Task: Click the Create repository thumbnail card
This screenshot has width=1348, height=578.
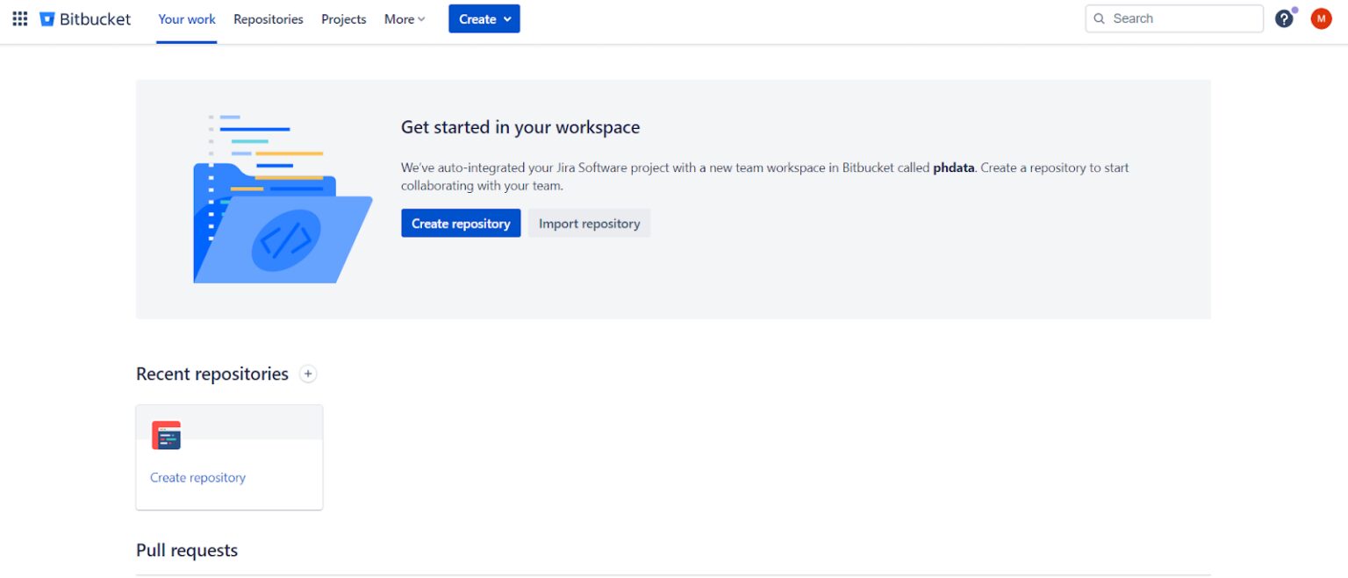Action: (x=229, y=456)
